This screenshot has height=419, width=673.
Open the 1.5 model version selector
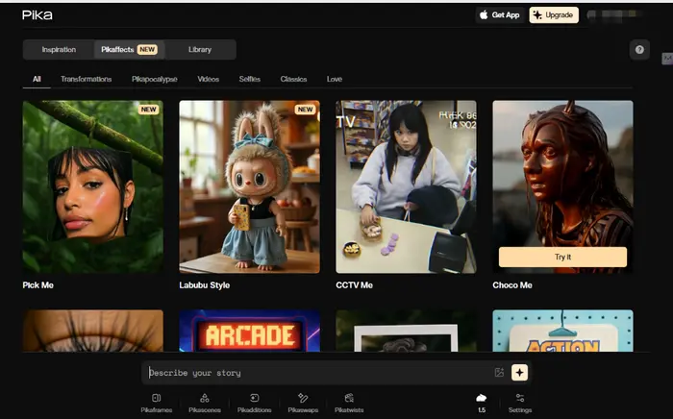tap(481, 402)
